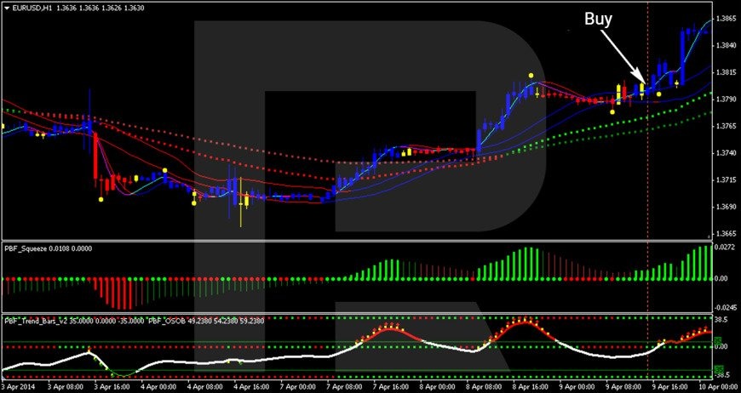Click the 4 Apr 08:00 time label

point(206,386)
